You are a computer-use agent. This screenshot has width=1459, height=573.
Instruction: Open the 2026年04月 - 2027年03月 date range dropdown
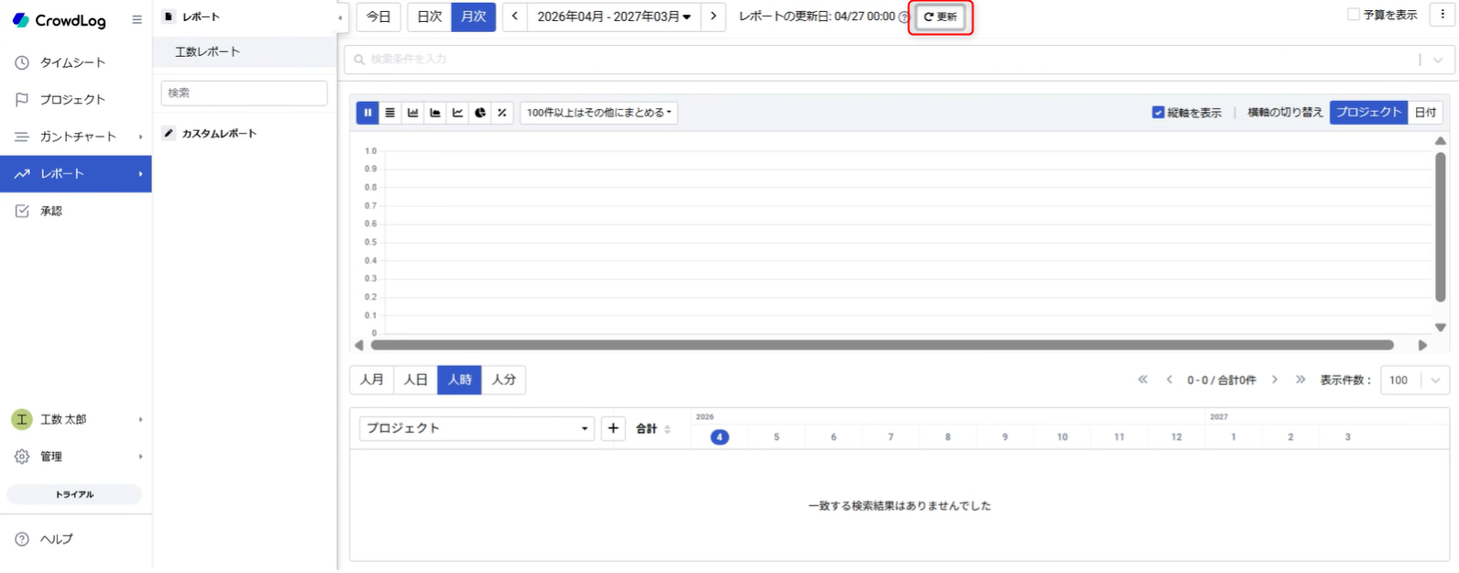pyautogui.click(x=613, y=17)
